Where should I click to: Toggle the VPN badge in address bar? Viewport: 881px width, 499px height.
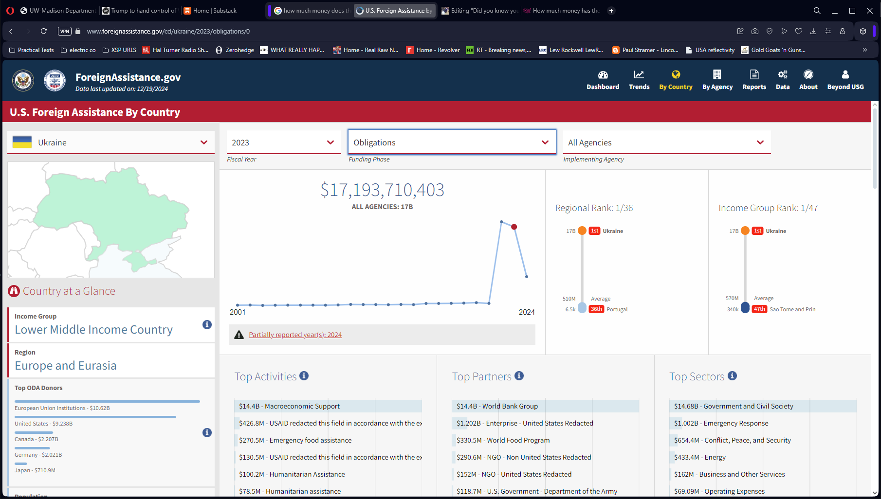click(x=64, y=31)
